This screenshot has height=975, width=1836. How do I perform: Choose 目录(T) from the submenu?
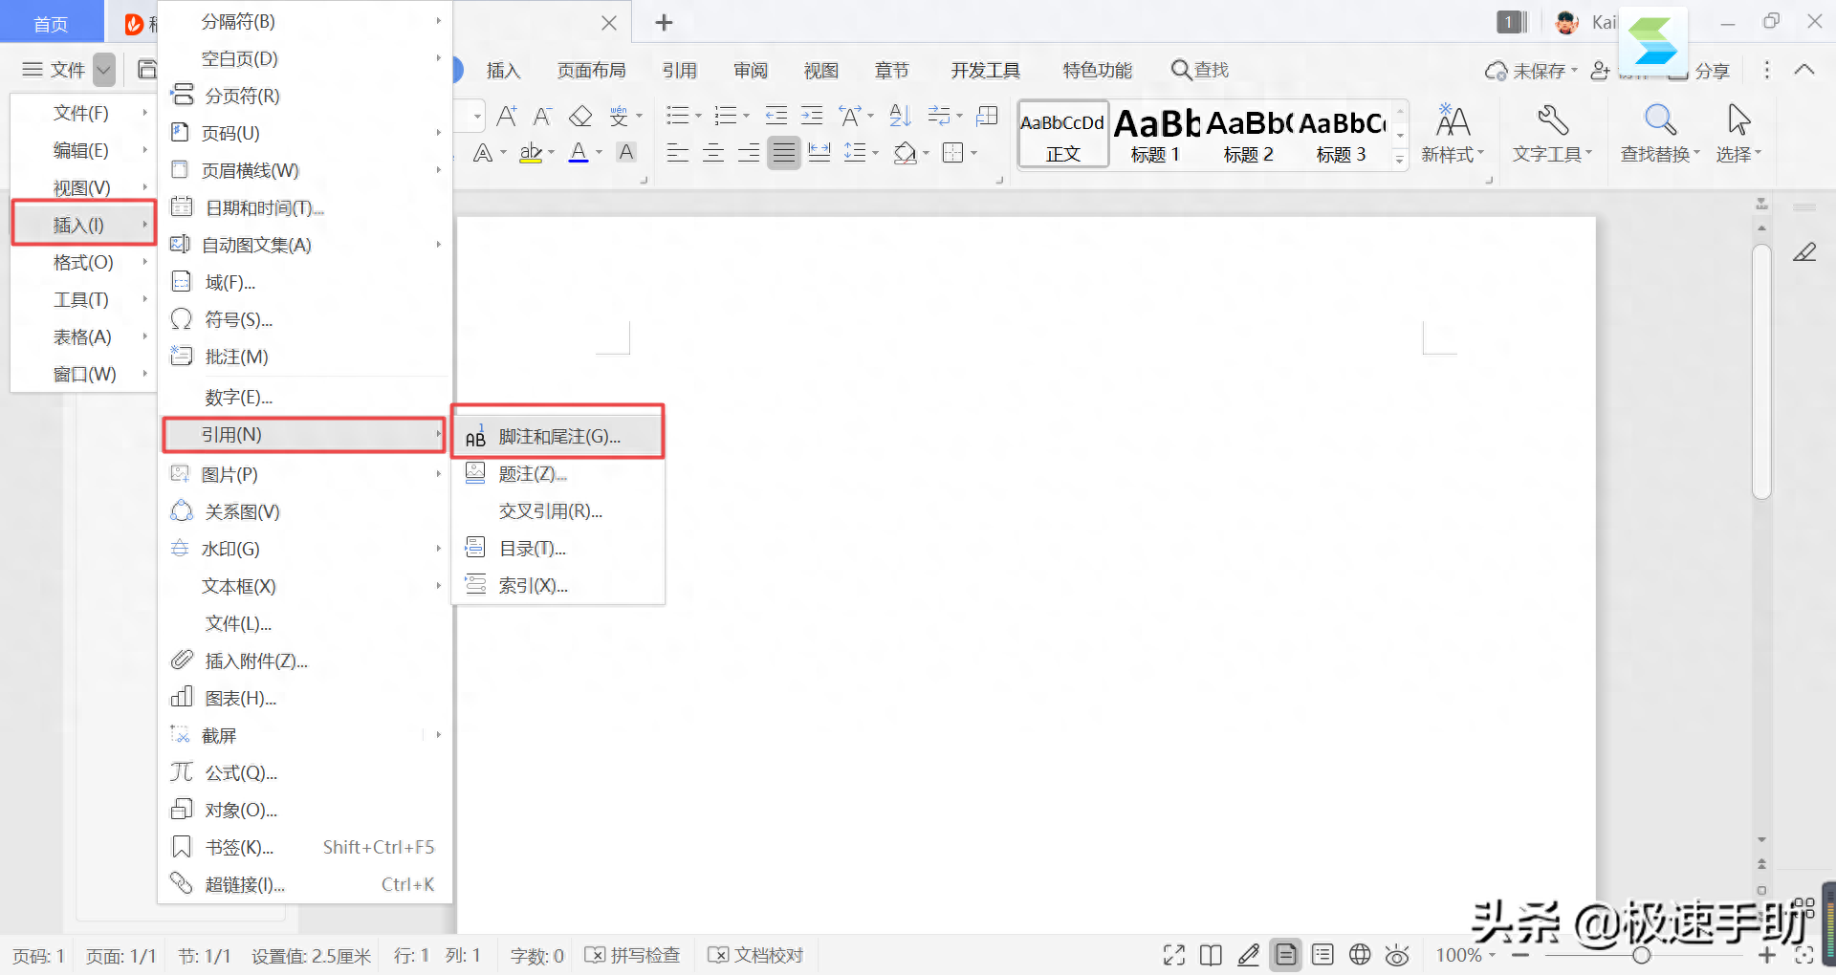558,548
